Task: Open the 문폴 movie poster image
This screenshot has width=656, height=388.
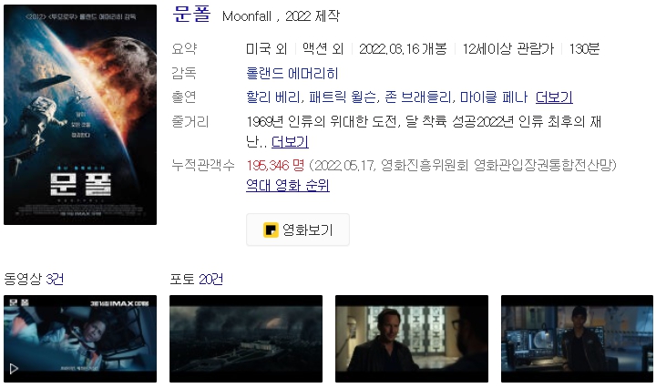Action: point(80,115)
